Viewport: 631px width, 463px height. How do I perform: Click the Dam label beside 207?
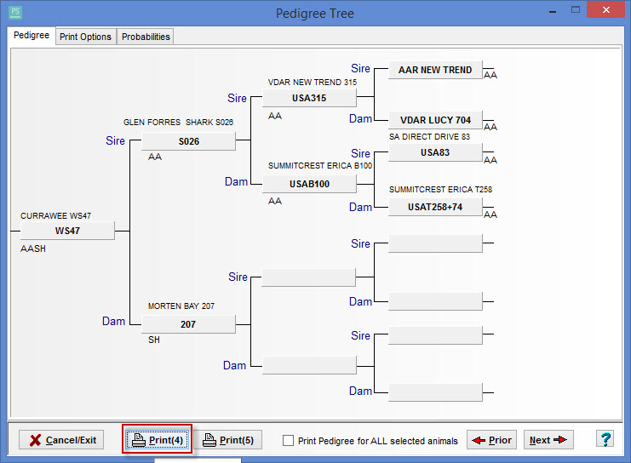(113, 321)
